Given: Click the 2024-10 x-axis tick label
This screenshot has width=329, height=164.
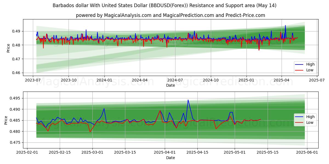Looking at the screenshot, I should tap(211, 80).
